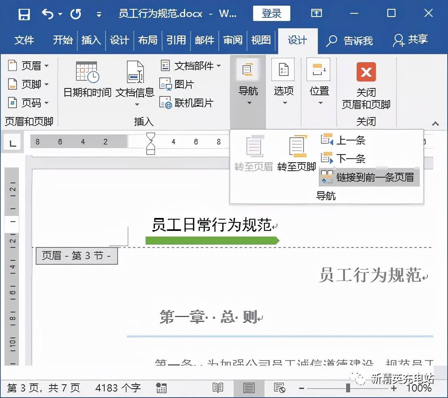Open Ribbon Display Options icon

coord(317,13)
